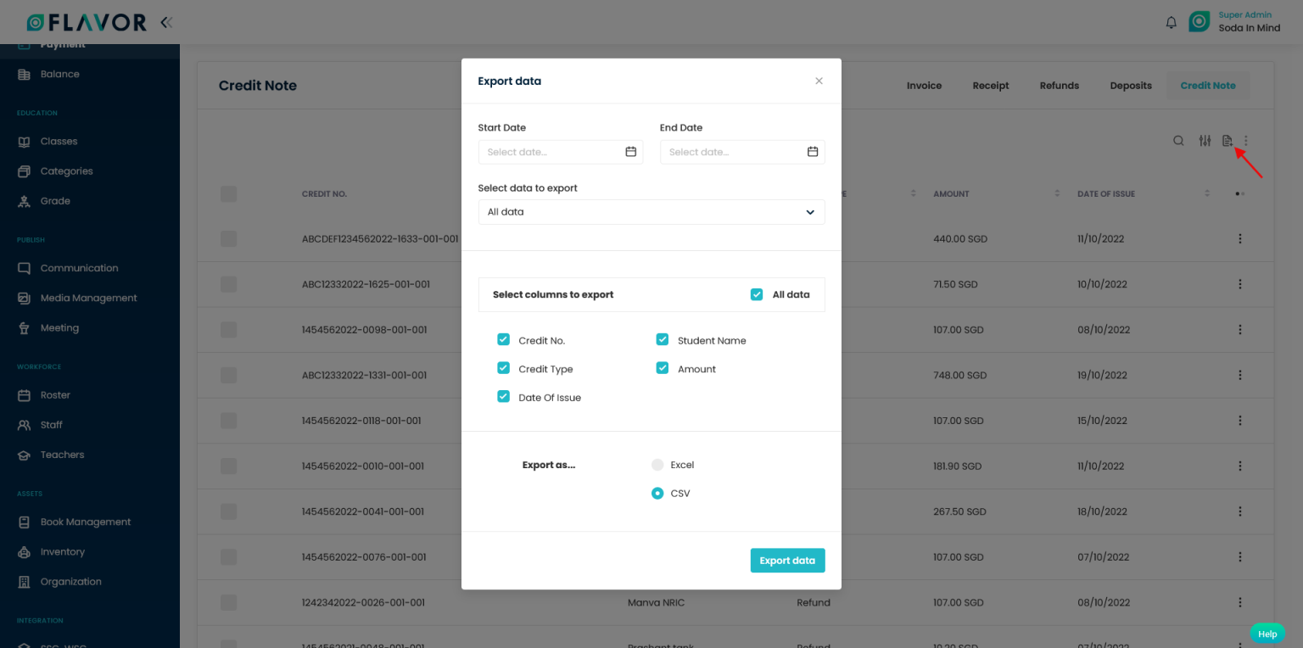1303x648 pixels.
Task: Close the Export data dialog
Action: [x=819, y=81]
